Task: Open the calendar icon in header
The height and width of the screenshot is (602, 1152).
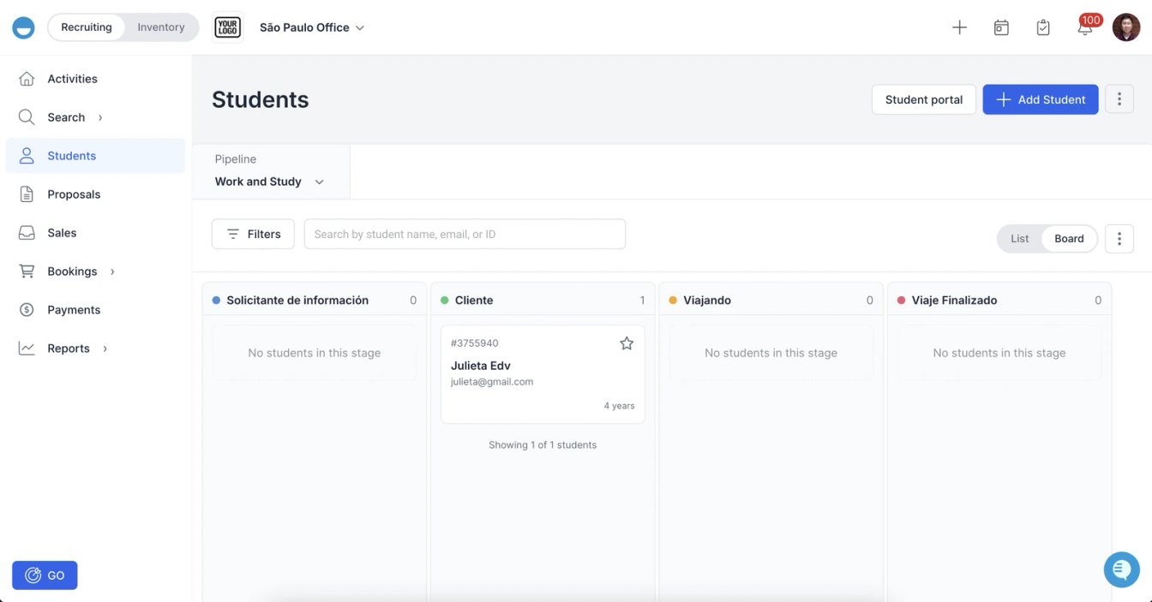Action: tap(1001, 27)
